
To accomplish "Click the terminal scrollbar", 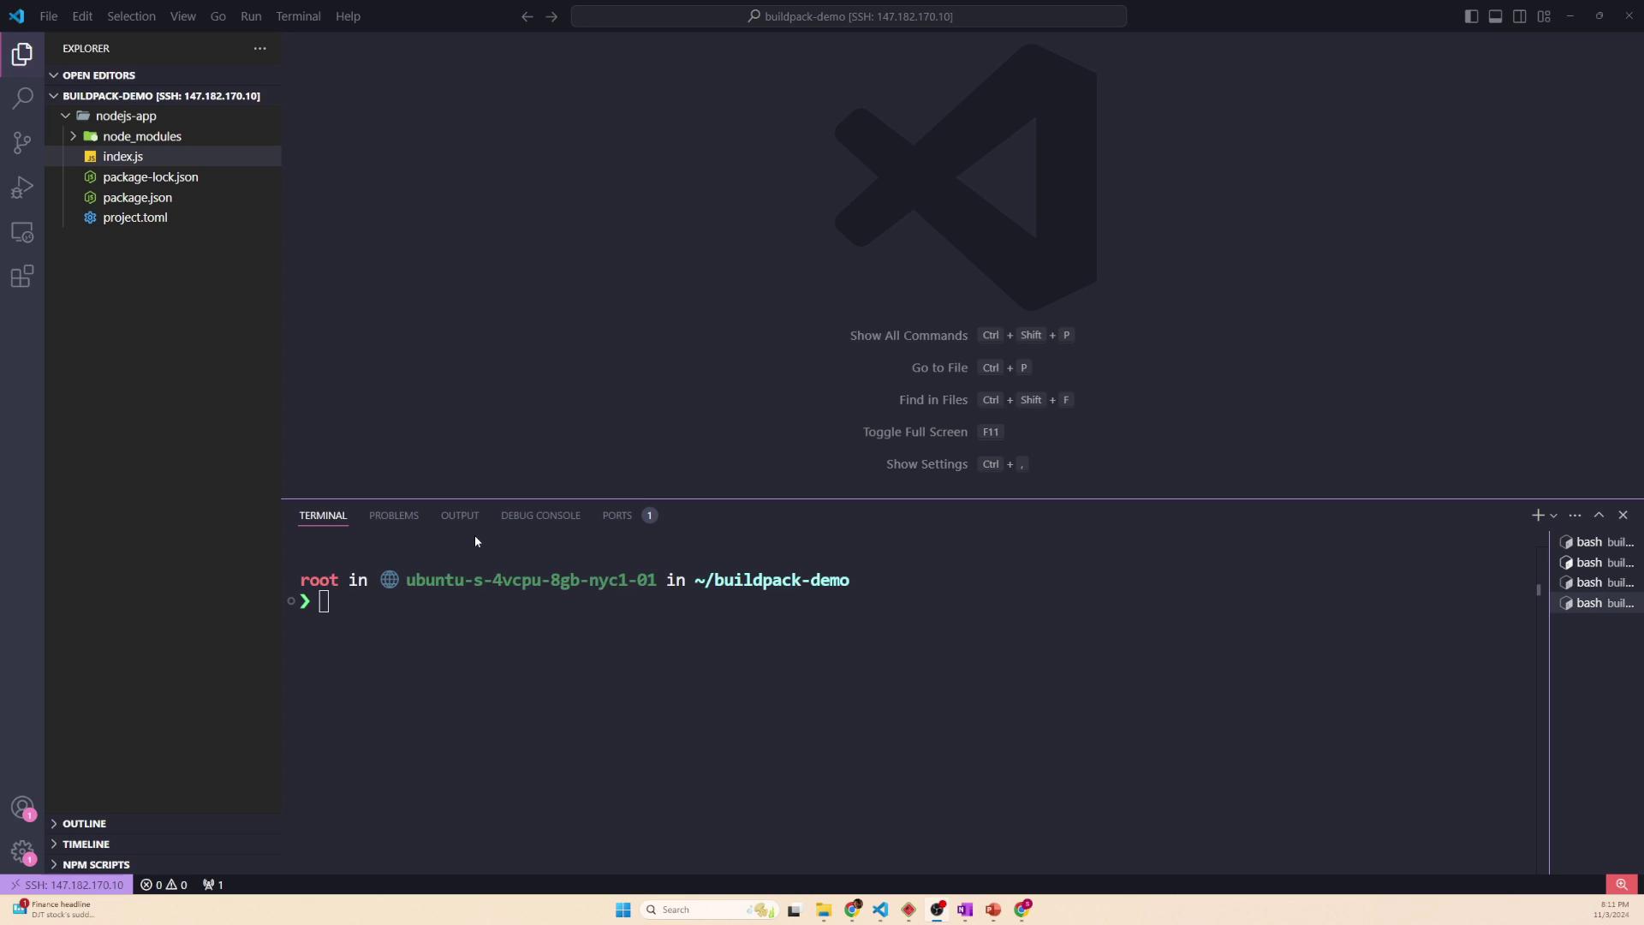I will [1539, 590].
